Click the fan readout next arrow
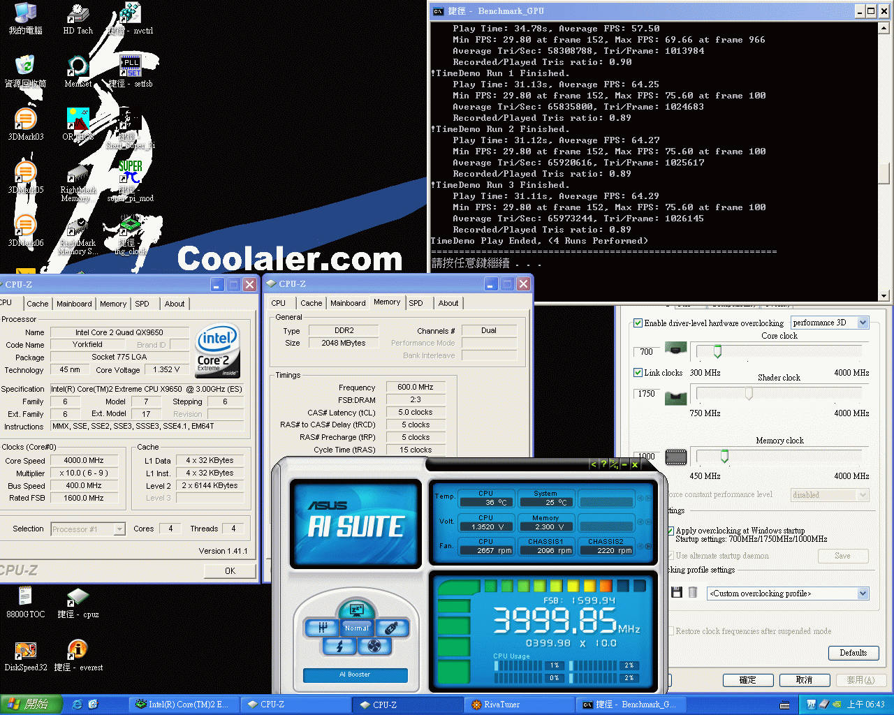This screenshot has height=715, width=894. (648, 547)
